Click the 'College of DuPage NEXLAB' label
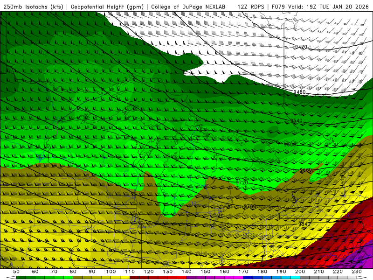This screenshot has width=373, height=280. (188, 7)
